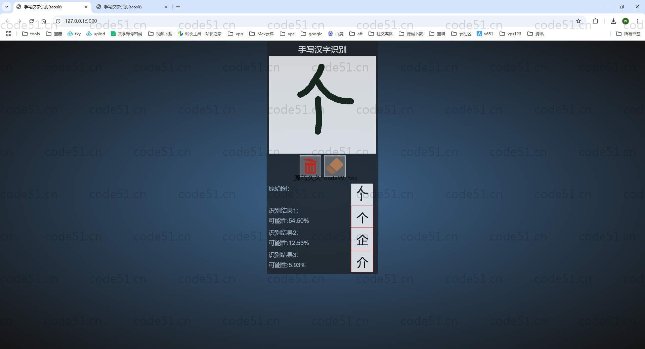
Task: Open the 源码下载 bookmark folder
Action: (411, 34)
